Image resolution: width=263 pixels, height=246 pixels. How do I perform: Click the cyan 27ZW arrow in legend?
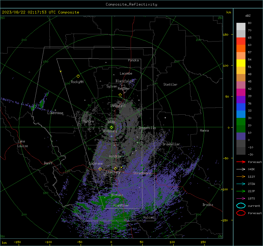241,184
